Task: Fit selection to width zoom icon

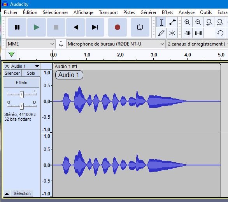Action: click(209, 23)
